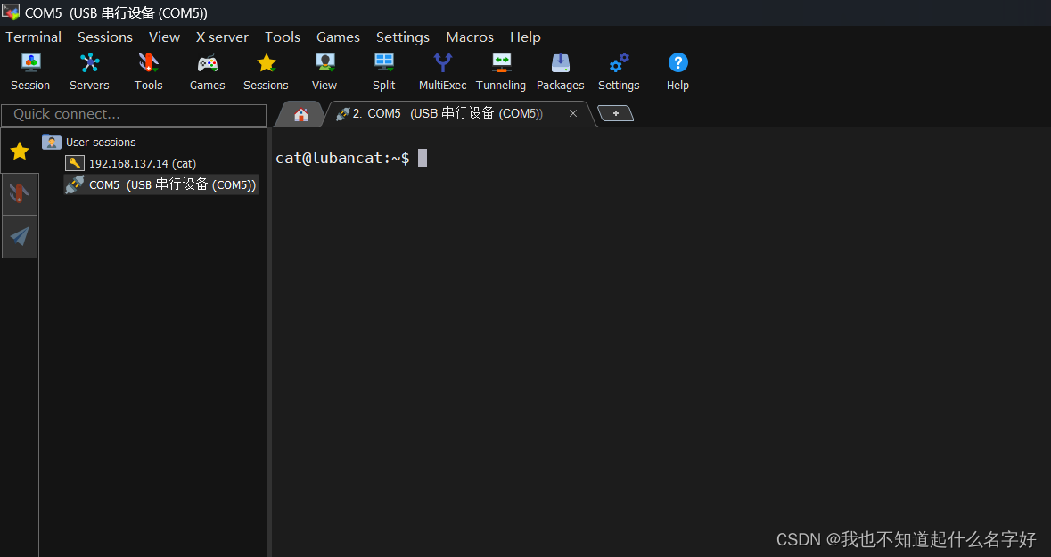Click the cat@lubancat prompt text
This screenshot has height=557, width=1051.
coord(342,158)
